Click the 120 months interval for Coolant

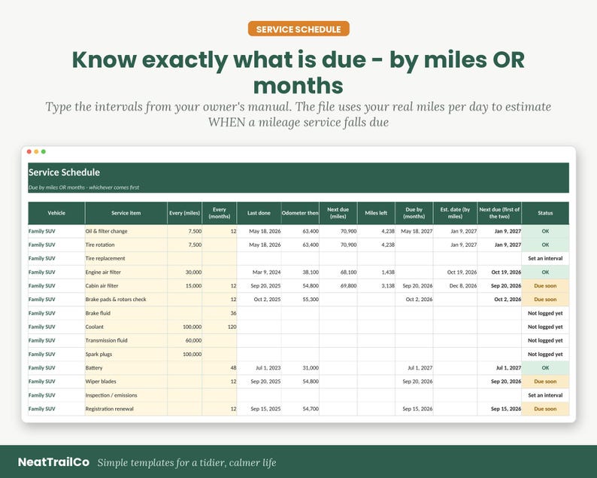click(220, 327)
